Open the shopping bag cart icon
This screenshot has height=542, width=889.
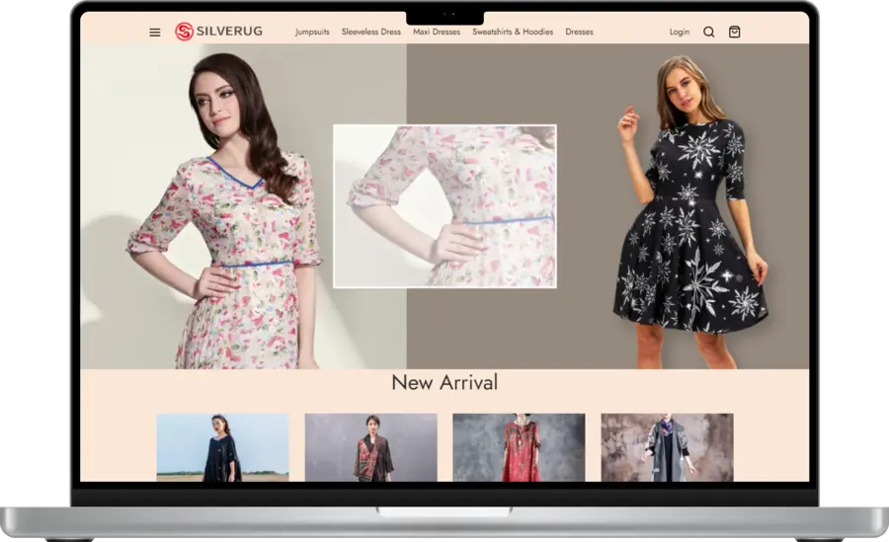pyautogui.click(x=734, y=32)
